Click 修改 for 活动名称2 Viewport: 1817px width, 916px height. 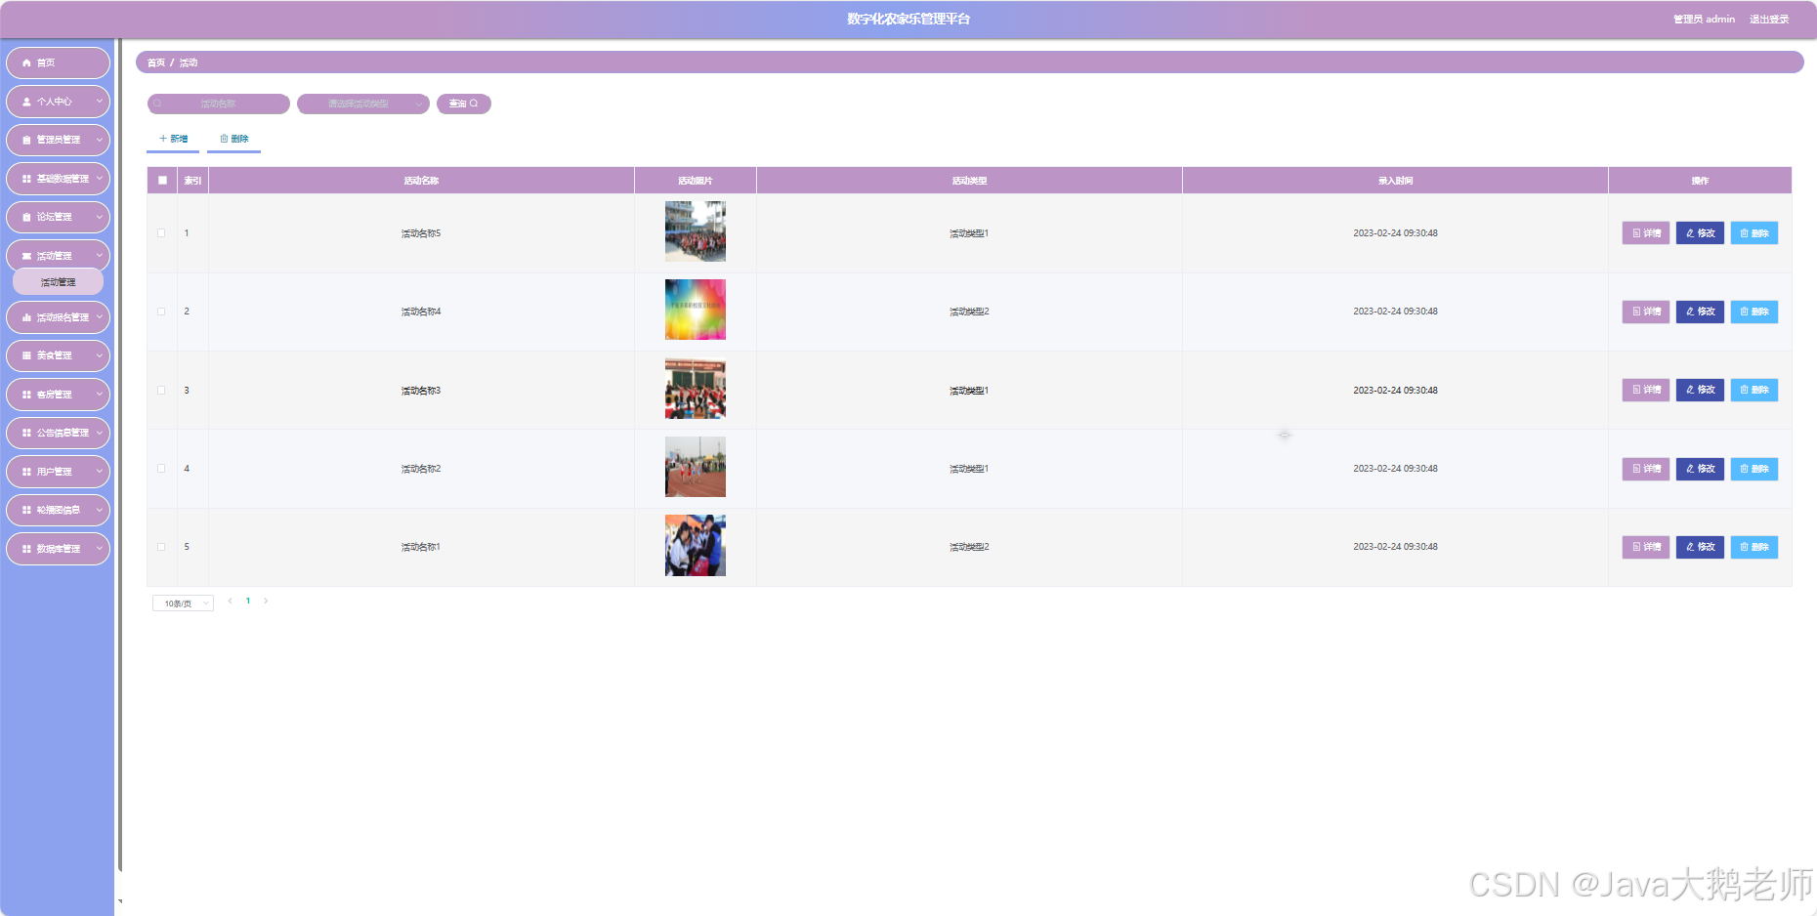(1700, 469)
